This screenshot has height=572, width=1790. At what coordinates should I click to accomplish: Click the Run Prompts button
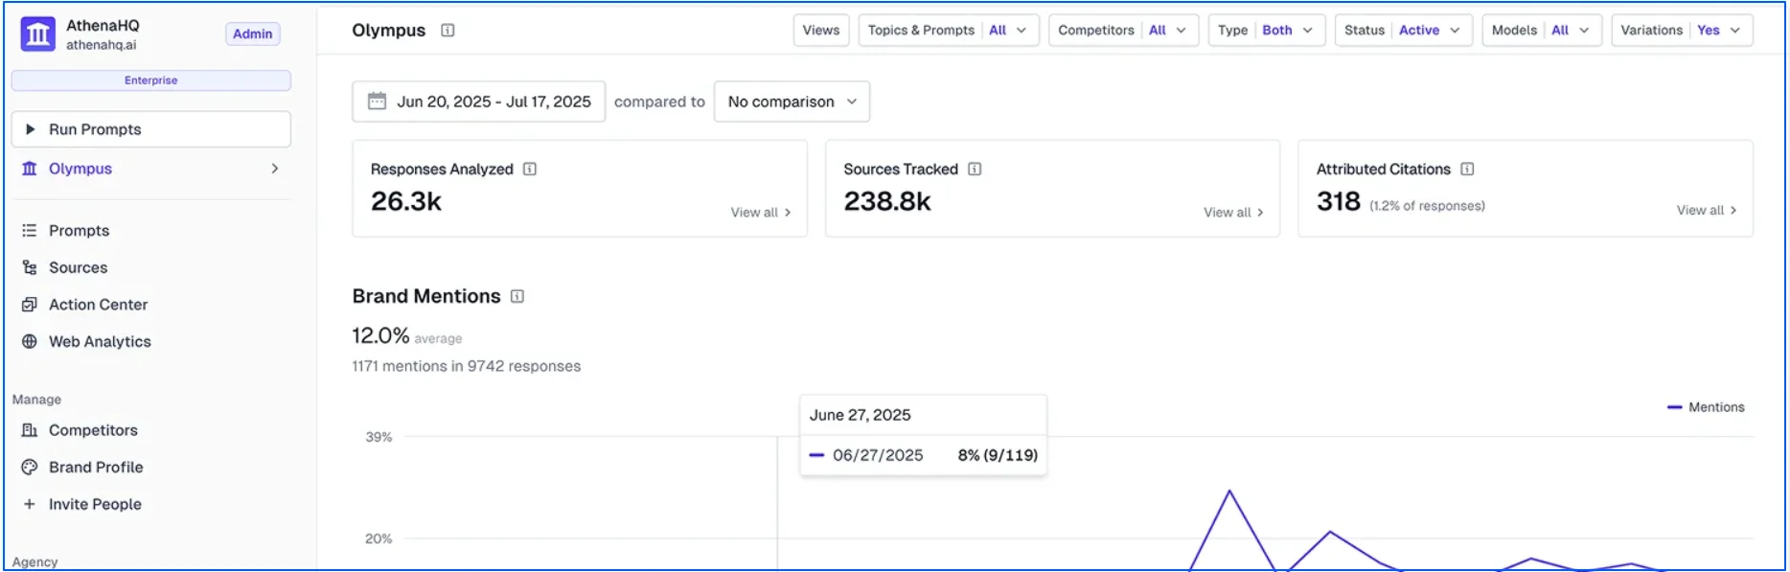(x=151, y=129)
